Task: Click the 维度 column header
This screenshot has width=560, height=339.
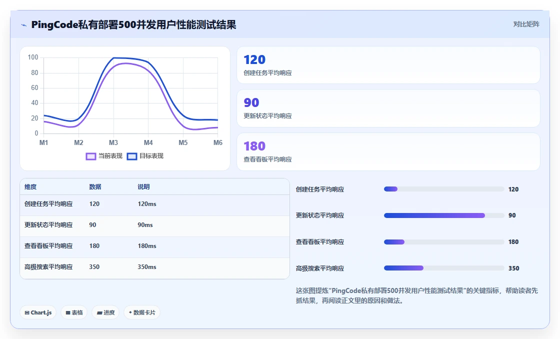Action: (30, 187)
